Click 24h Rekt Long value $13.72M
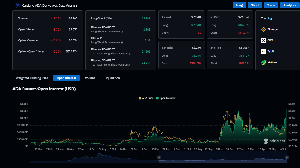Image resolution: width=300 pixels, height=168 pixels. (x=244, y=56)
